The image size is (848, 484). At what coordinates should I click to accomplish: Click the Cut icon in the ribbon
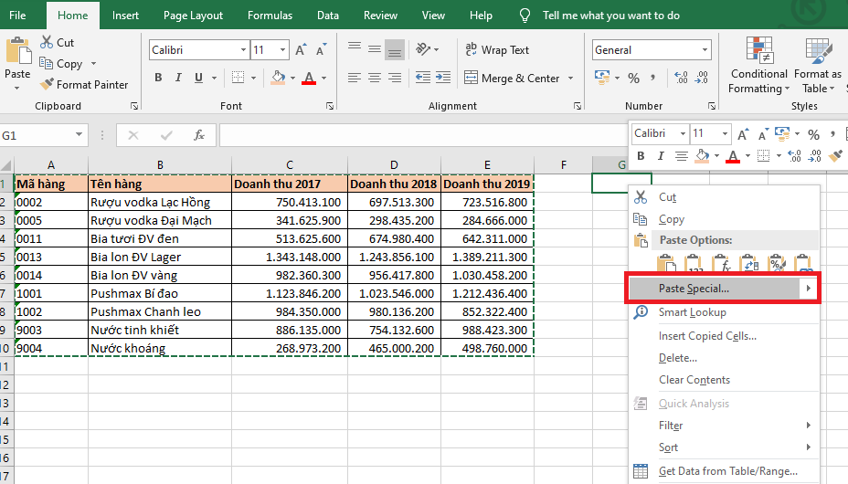click(x=57, y=42)
